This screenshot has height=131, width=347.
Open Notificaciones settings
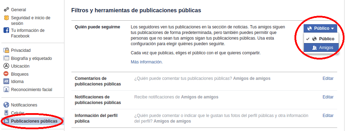coord(24,105)
